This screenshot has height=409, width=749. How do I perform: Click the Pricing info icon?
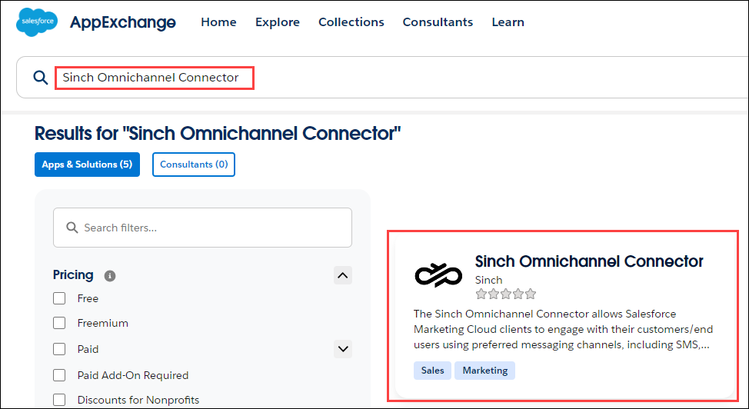coord(110,275)
